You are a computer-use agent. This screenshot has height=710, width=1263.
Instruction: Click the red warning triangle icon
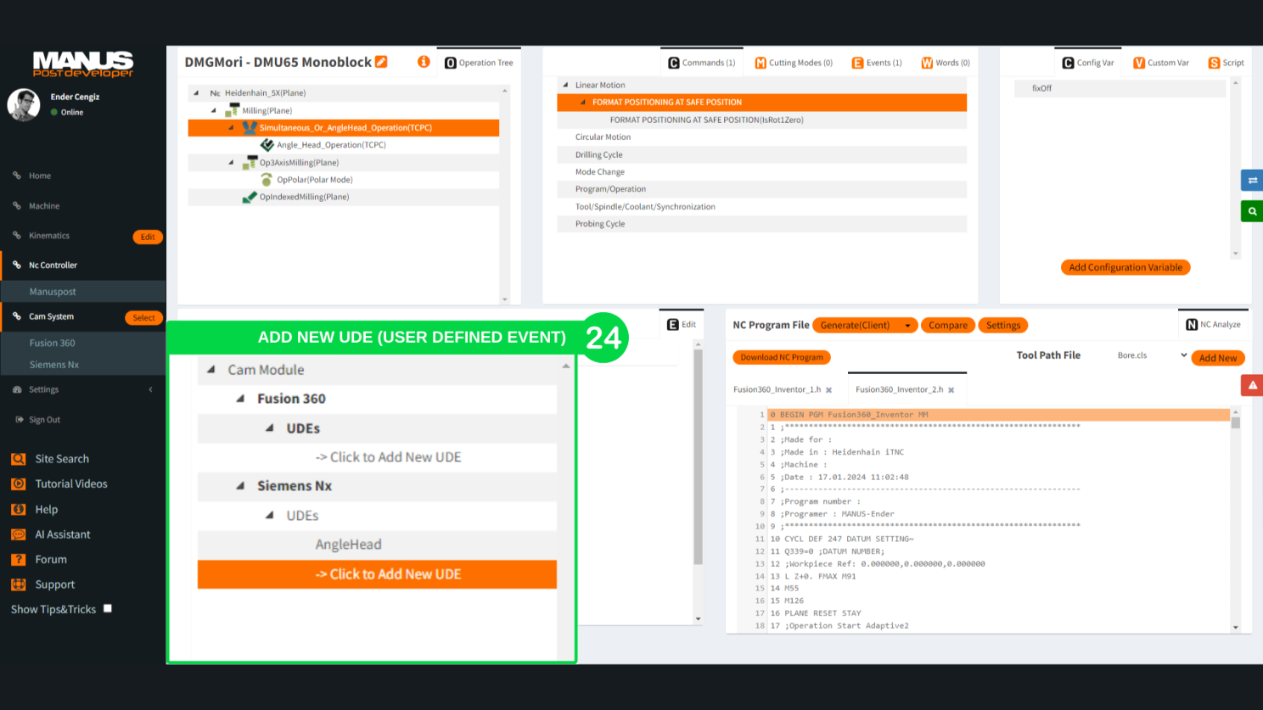click(x=1252, y=386)
